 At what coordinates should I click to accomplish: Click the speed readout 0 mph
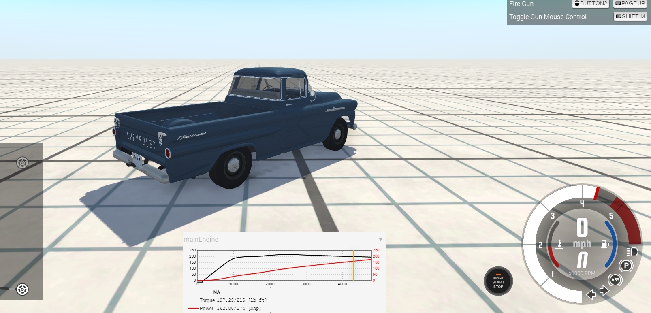582,233
